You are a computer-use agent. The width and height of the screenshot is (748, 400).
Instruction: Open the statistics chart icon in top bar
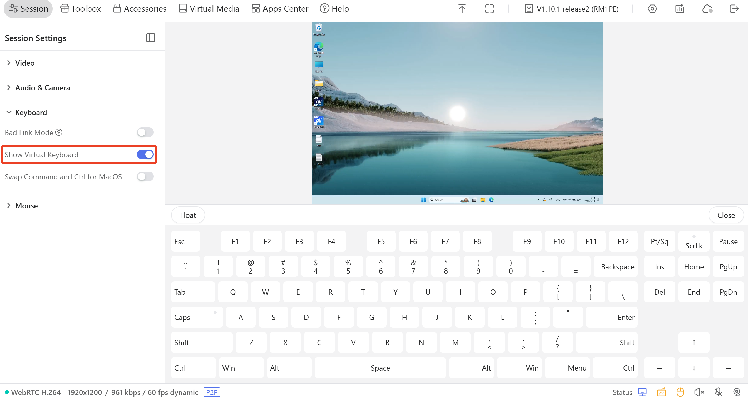680,9
